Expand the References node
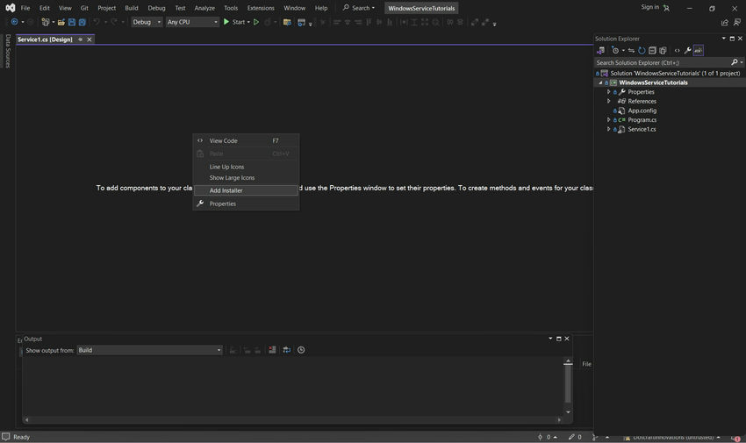Viewport: 746px width, 443px height. (608, 101)
